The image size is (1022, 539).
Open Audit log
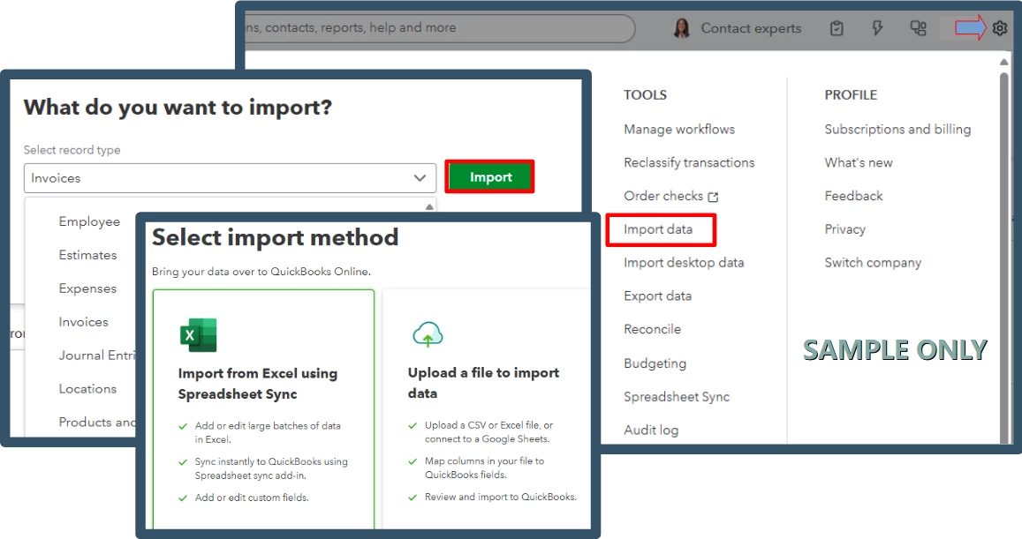click(x=651, y=430)
